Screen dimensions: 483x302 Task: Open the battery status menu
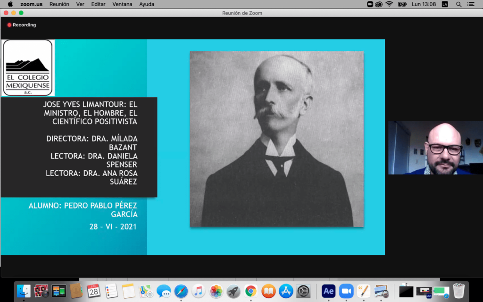point(402,4)
